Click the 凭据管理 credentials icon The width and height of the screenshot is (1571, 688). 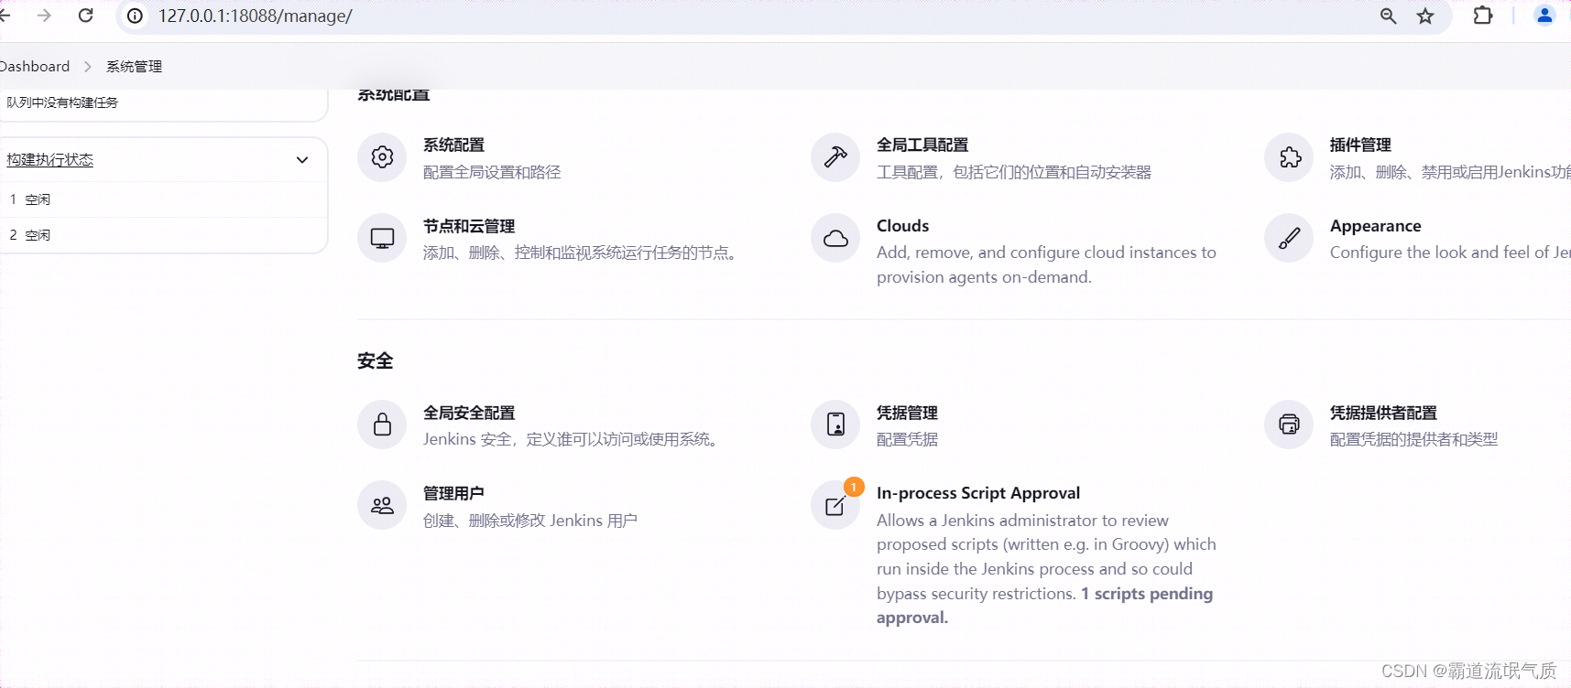tap(835, 425)
